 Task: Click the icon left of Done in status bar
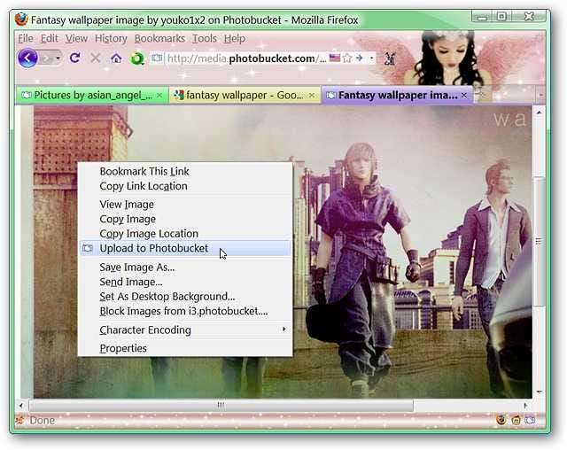[x=20, y=421]
